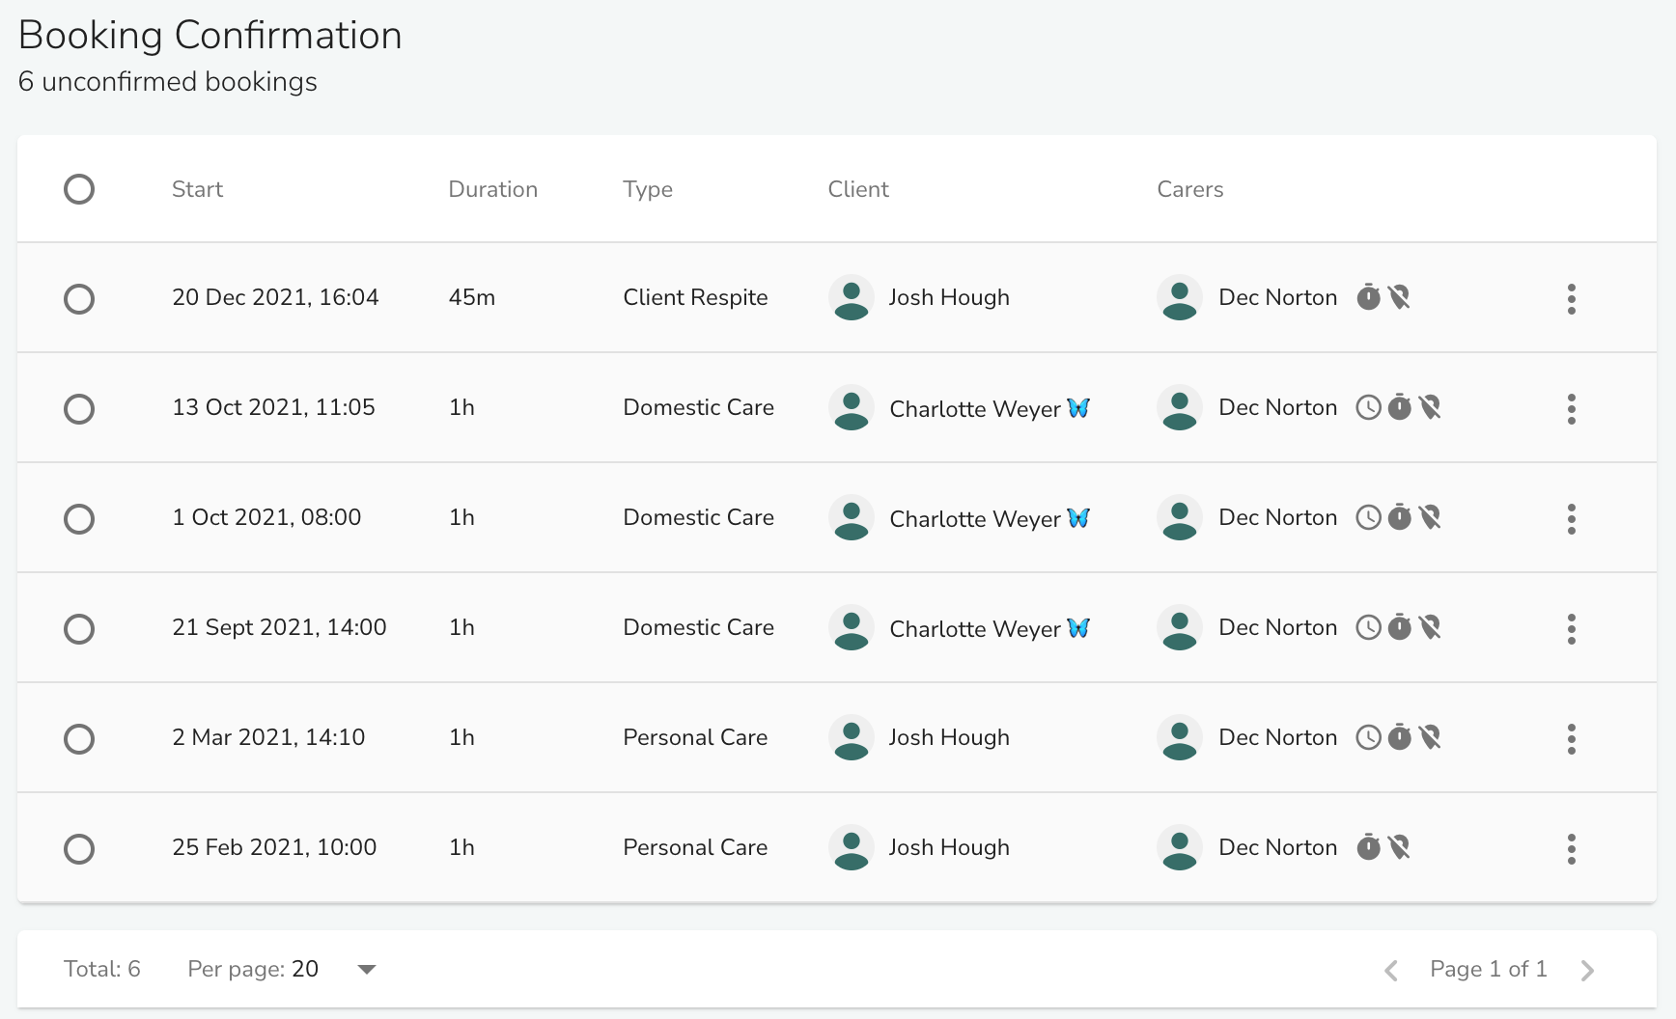Viewport: 1676px width, 1019px height.
Task: Click the butterfly icon in 1 Oct 2021 row
Action: (x=1078, y=518)
